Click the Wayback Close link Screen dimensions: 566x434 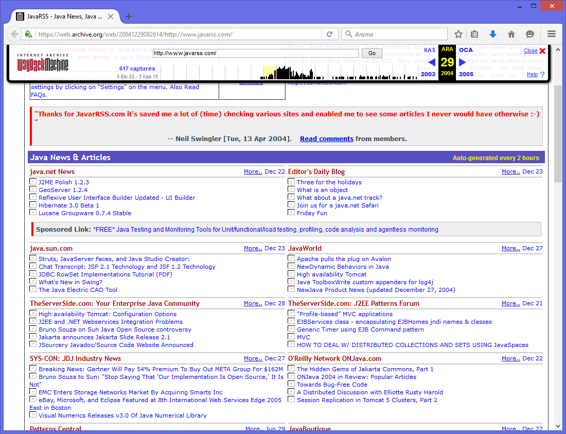[530, 50]
